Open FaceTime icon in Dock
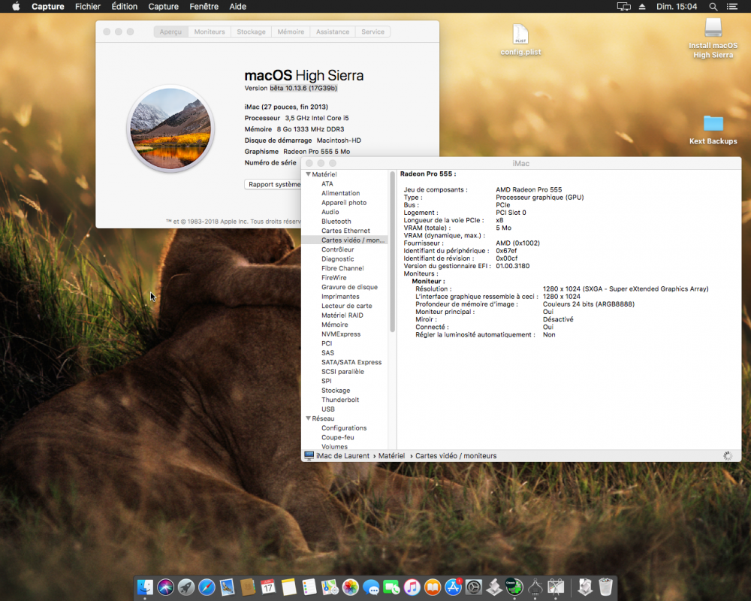The image size is (751, 601). coord(391,587)
